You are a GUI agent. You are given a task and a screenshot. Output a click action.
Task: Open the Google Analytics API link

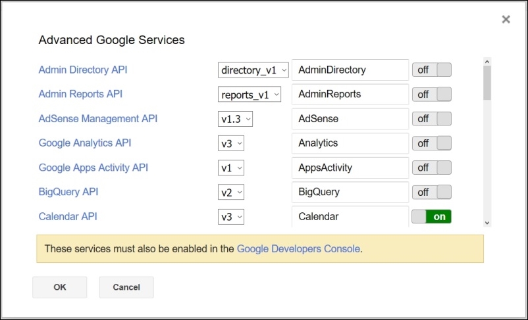tap(85, 143)
